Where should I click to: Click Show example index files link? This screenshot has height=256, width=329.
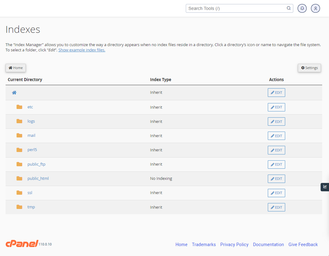click(x=81, y=50)
